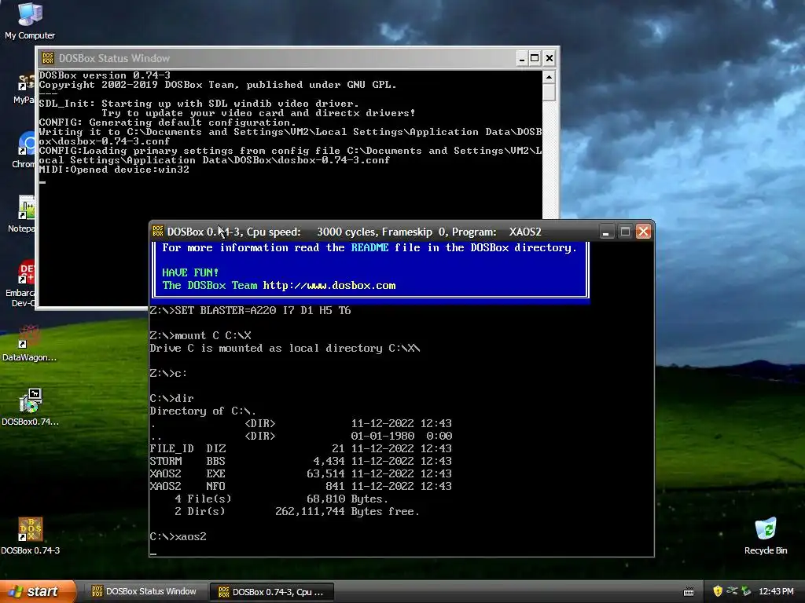Click the taskbar clock showing 12:43 PM
The image size is (805, 603).
point(776,591)
